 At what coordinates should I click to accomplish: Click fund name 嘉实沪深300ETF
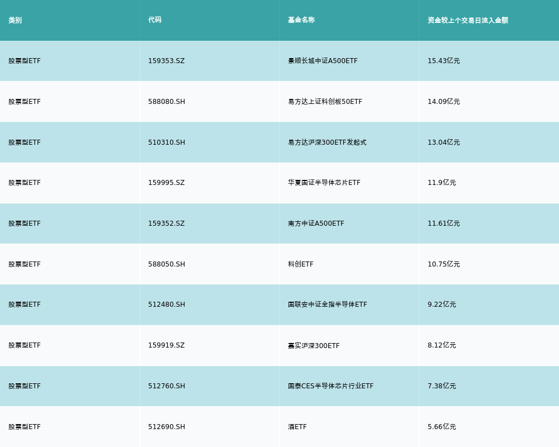(x=314, y=345)
